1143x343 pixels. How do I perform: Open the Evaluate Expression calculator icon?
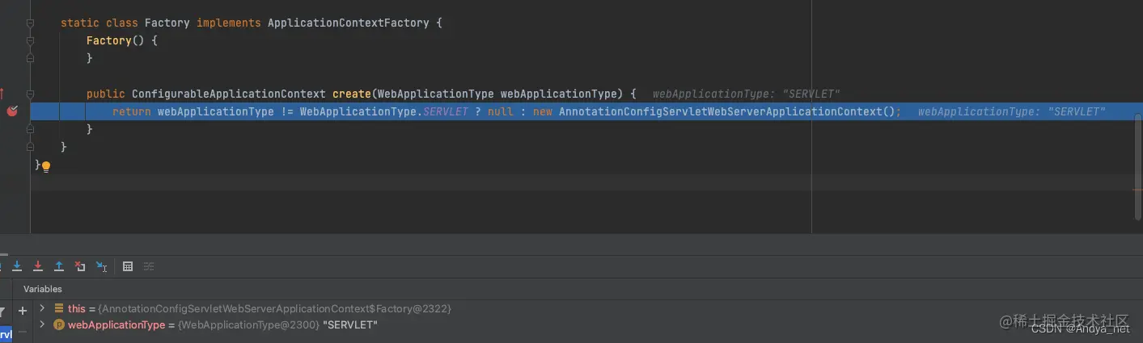tap(127, 266)
